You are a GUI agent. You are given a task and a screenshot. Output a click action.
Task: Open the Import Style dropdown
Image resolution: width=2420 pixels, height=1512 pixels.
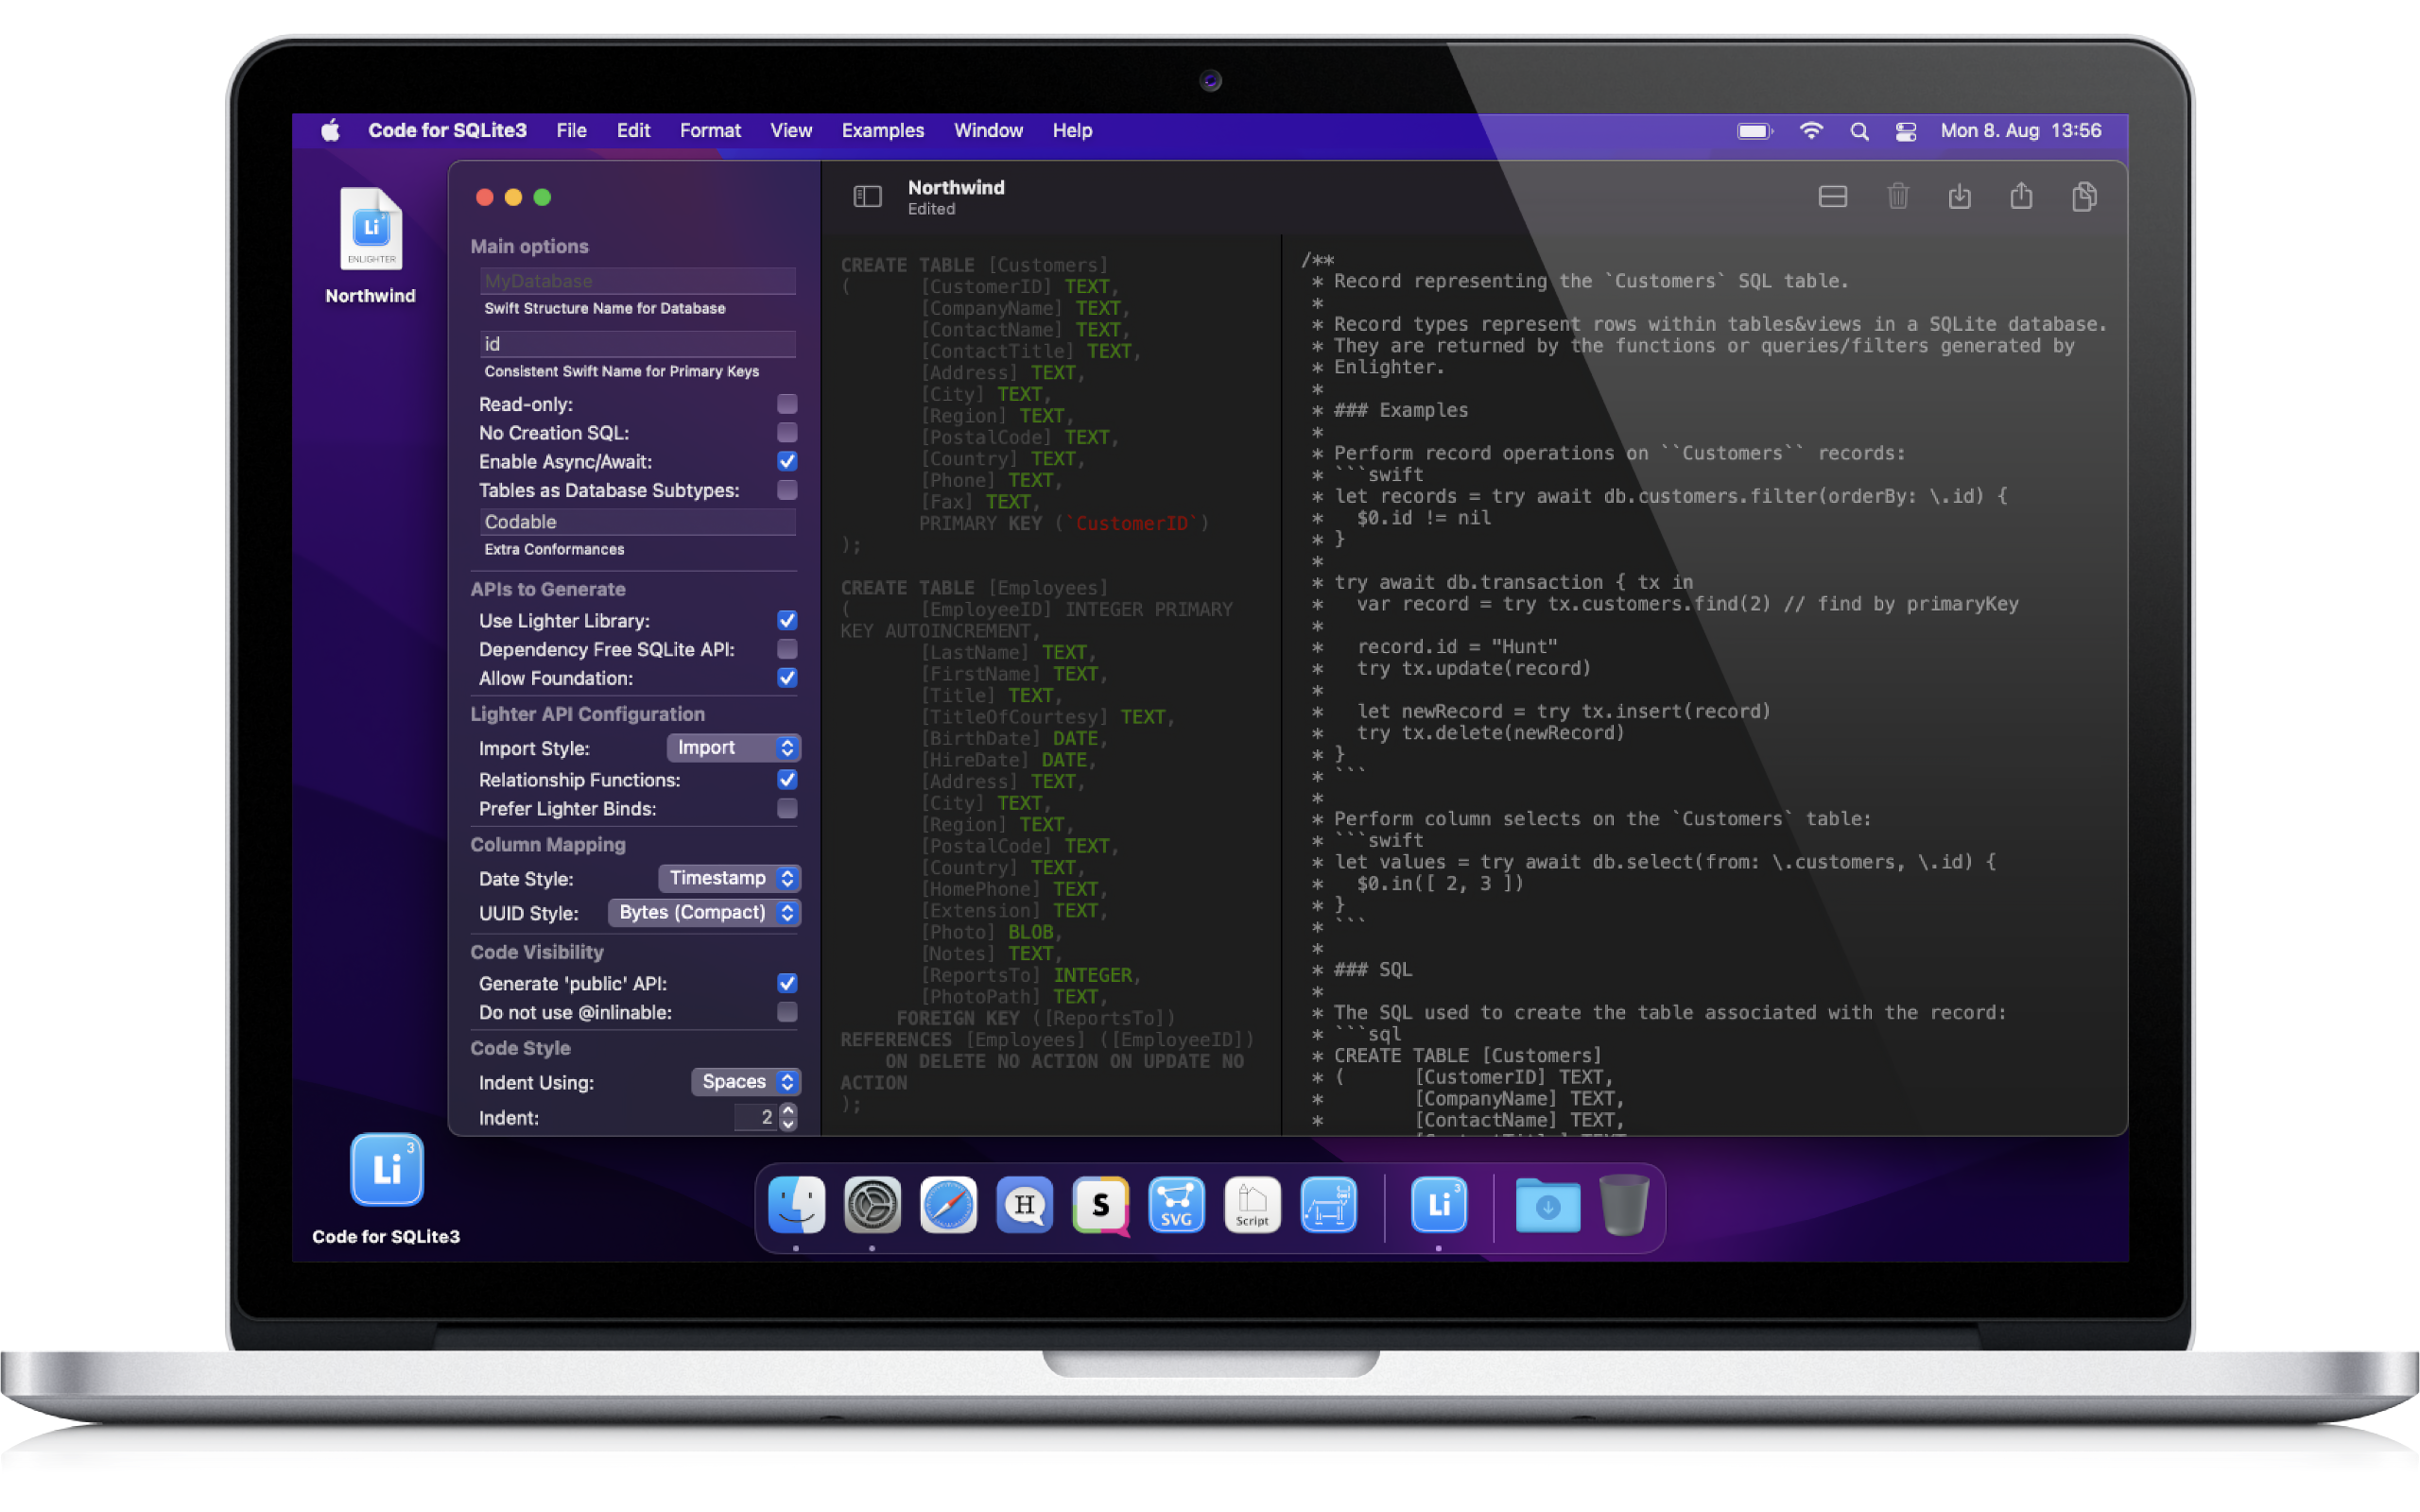(x=733, y=748)
